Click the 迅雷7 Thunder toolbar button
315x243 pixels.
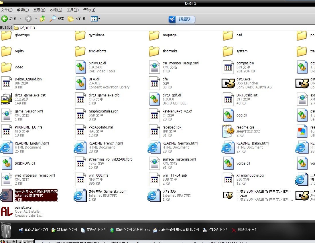pyautogui.click(x=182, y=19)
